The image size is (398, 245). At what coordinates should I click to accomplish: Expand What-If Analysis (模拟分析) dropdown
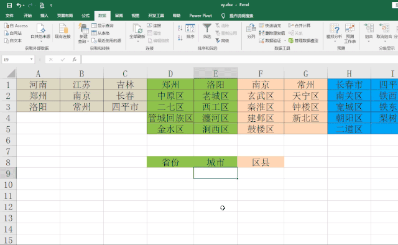click(335, 41)
